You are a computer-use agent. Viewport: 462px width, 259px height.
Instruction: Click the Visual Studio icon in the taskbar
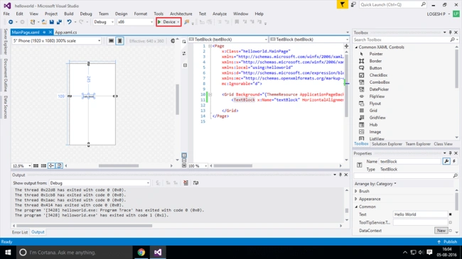[158, 252]
